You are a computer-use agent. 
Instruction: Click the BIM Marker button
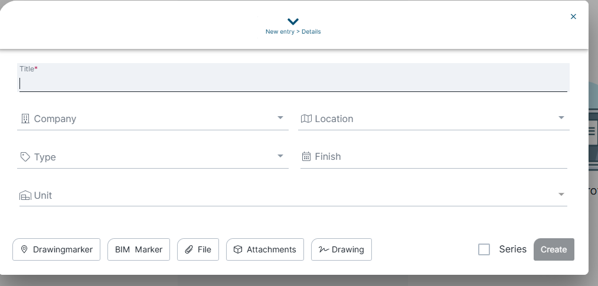click(x=139, y=249)
